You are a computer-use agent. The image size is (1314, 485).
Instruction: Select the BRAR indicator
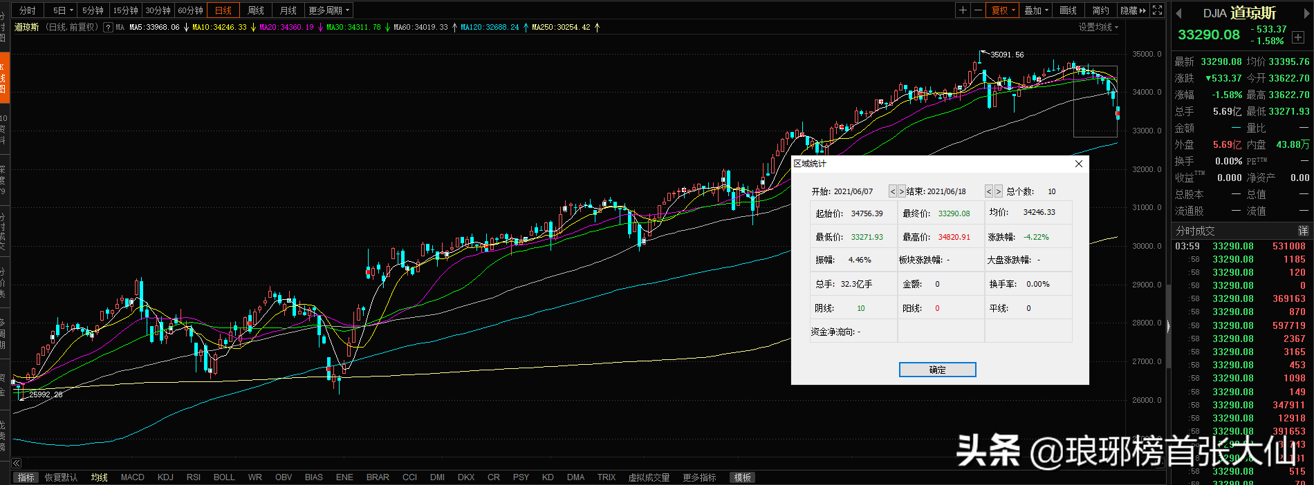(x=378, y=477)
